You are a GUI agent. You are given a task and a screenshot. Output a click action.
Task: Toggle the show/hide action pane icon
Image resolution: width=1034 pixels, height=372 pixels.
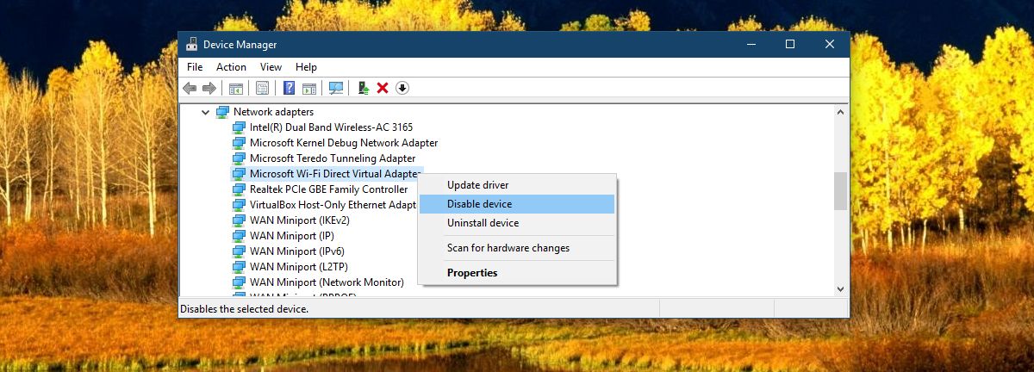pyautogui.click(x=309, y=88)
